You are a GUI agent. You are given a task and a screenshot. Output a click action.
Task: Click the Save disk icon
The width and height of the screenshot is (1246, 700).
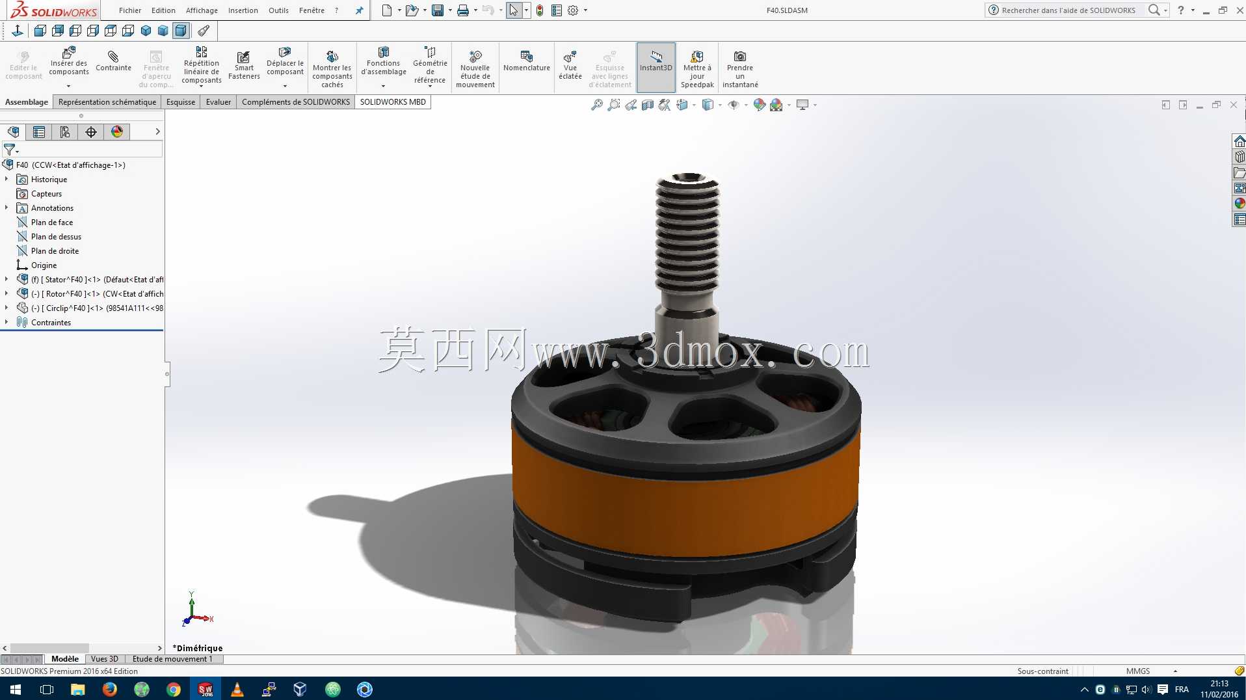coord(438,10)
